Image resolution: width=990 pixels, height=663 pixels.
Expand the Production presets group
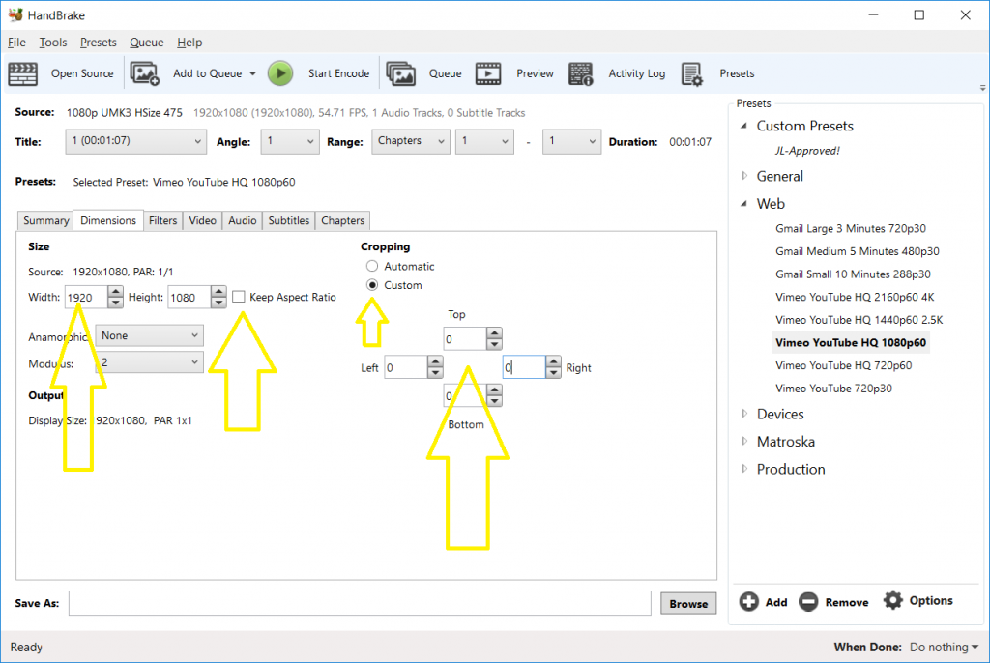[744, 469]
